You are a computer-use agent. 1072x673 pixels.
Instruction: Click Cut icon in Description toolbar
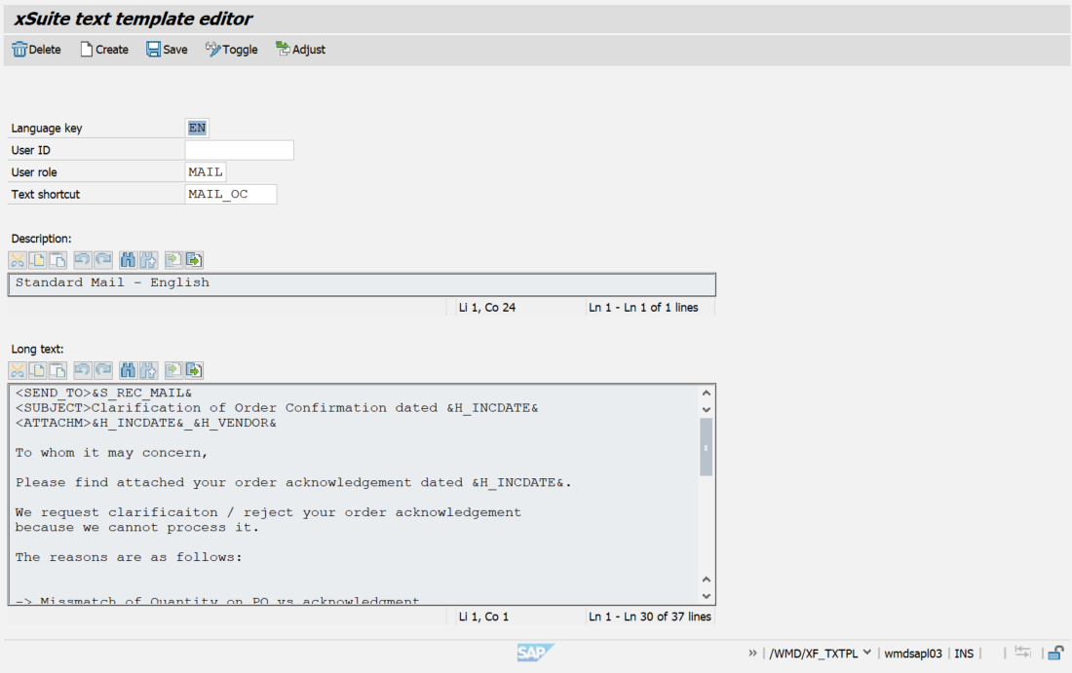pos(18,260)
